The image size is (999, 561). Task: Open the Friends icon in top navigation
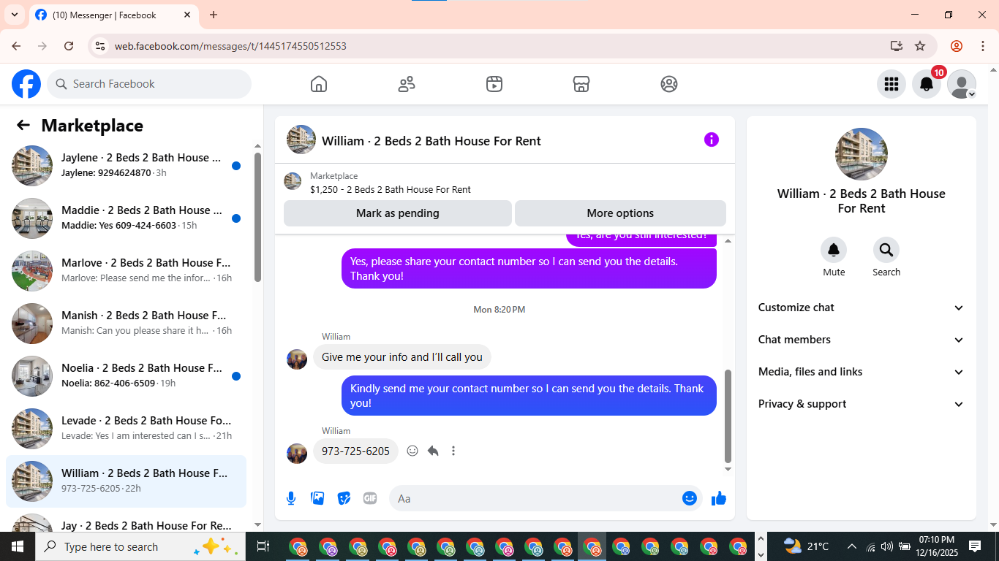(x=407, y=84)
